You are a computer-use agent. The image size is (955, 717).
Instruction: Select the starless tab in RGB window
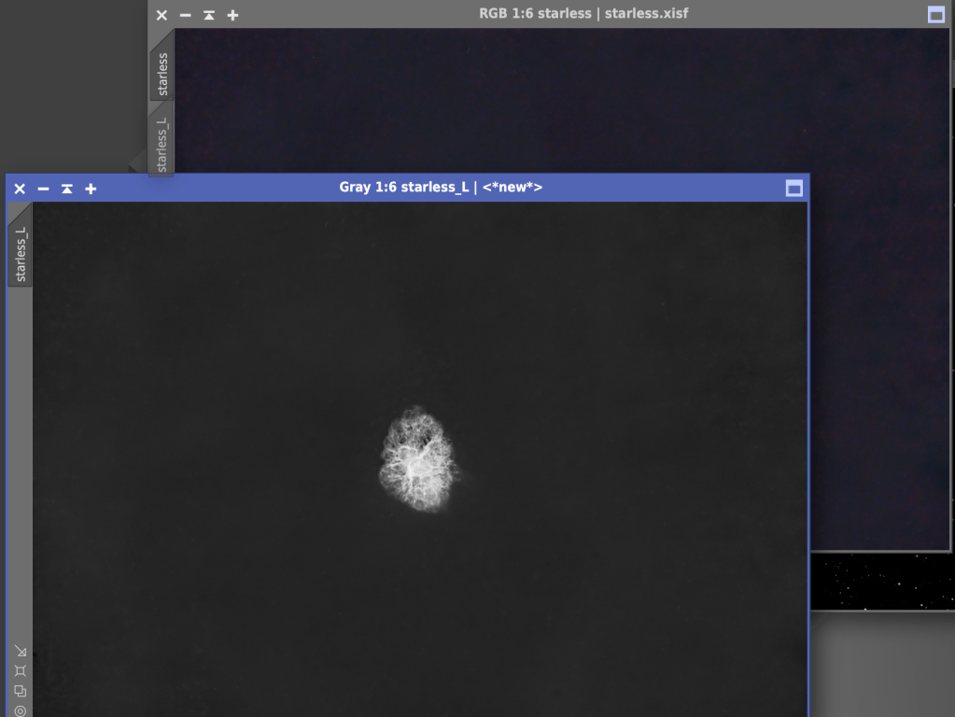[162, 73]
